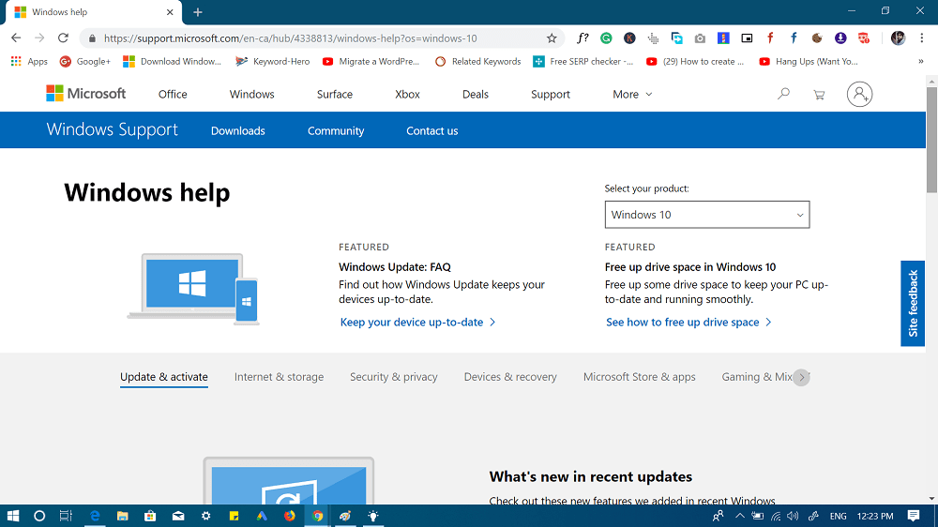Open the Xbox nav item
The height and width of the screenshot is (527, 938).
[407, 94]
